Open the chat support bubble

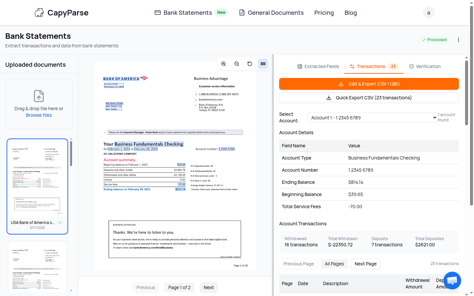[x=452, y=280]
